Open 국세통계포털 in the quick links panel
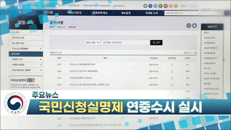Screen dimensions: 231x130 point(209,53)
